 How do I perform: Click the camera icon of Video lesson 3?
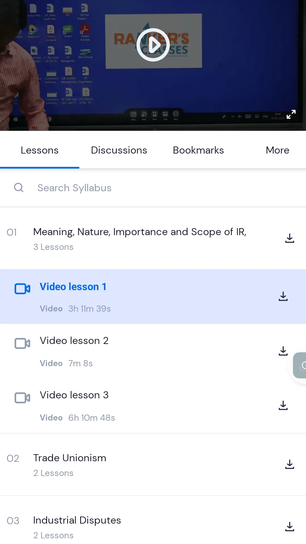[22, 398]
